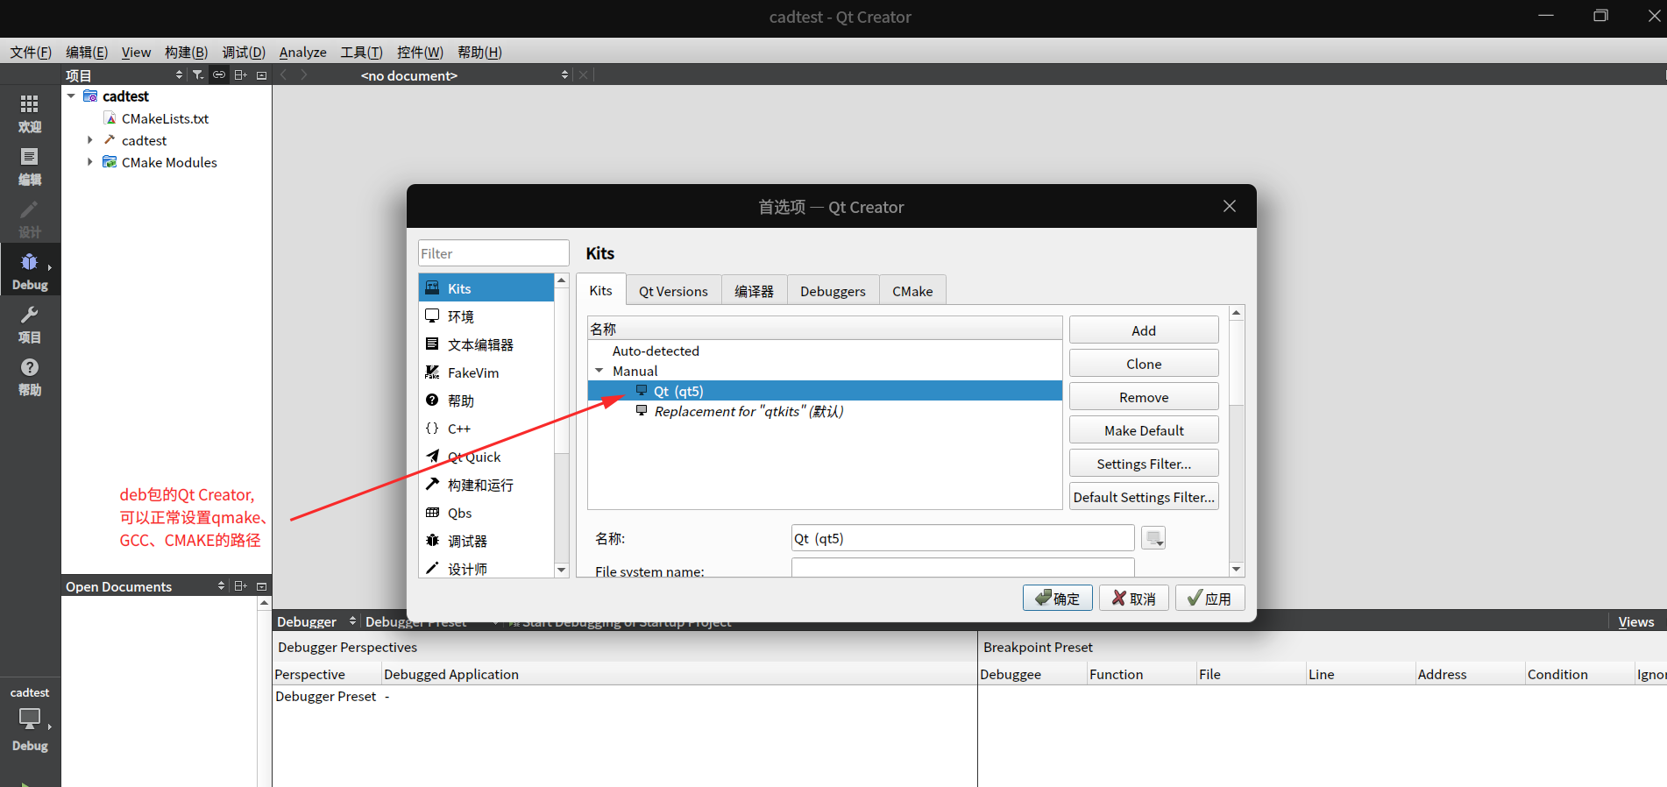
Task: Open the 项目 view selector dropdown
Action: click(x=124, y=74)
